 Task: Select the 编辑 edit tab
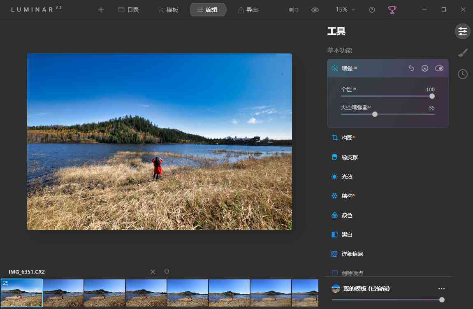pyautogui.click(x=208, y=10)
